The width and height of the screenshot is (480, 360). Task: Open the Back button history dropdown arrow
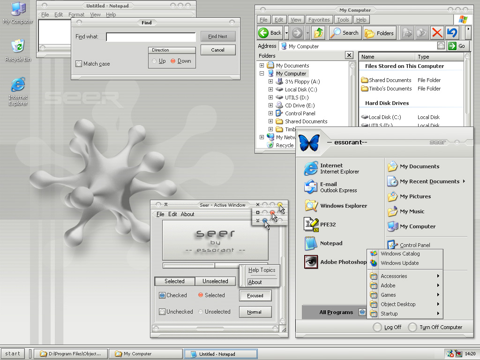(x=286, y=33)
